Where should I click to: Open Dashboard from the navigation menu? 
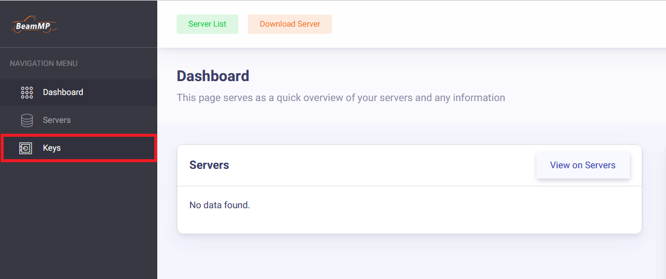[63, 93]
